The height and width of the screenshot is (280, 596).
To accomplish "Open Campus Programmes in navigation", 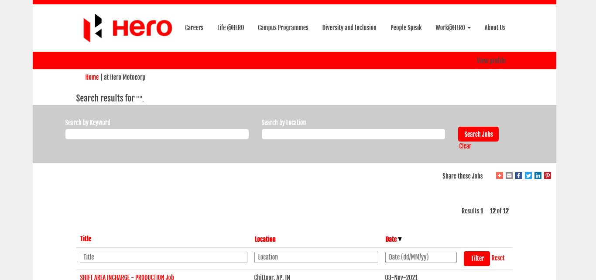I will (x=283, y=27).
